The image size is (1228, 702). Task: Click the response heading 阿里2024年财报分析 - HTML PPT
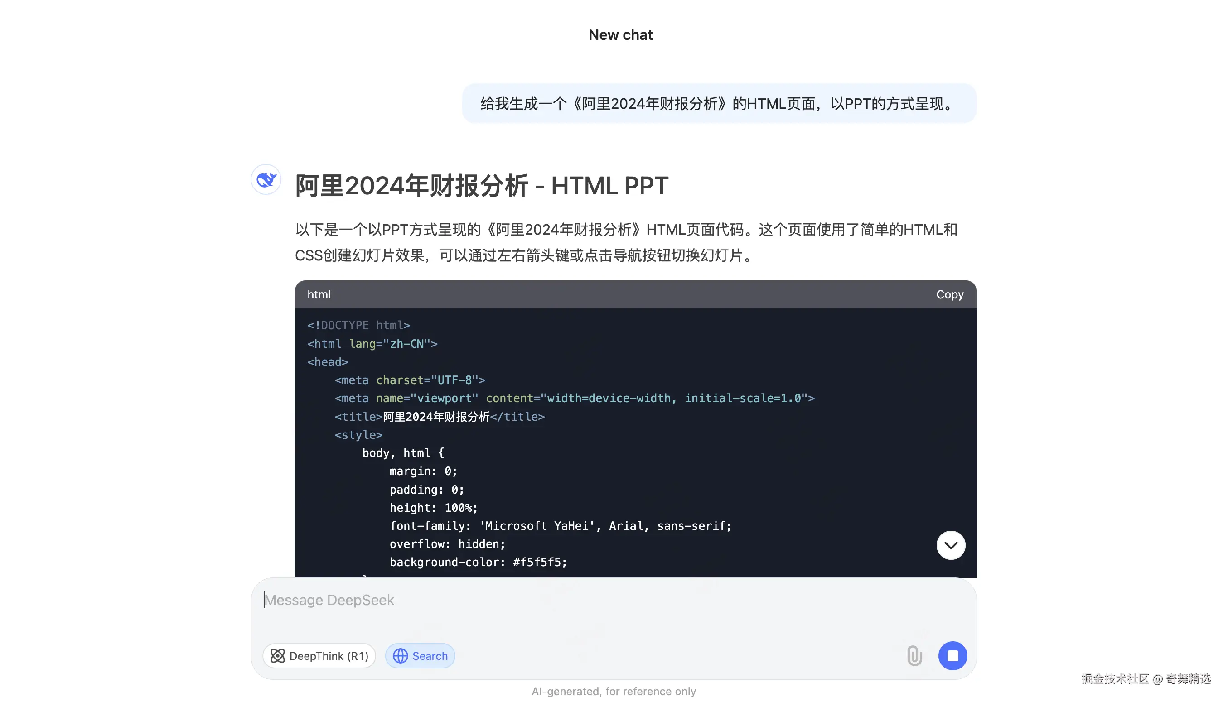[482, 186]
